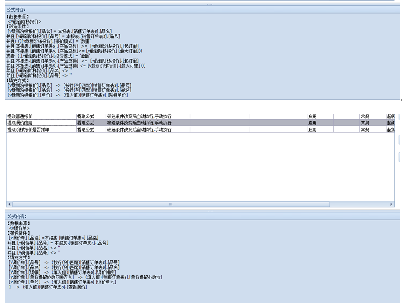
Task: Click the splitter grip below the table
Action: pyautogui.click(x=210, y=211)
